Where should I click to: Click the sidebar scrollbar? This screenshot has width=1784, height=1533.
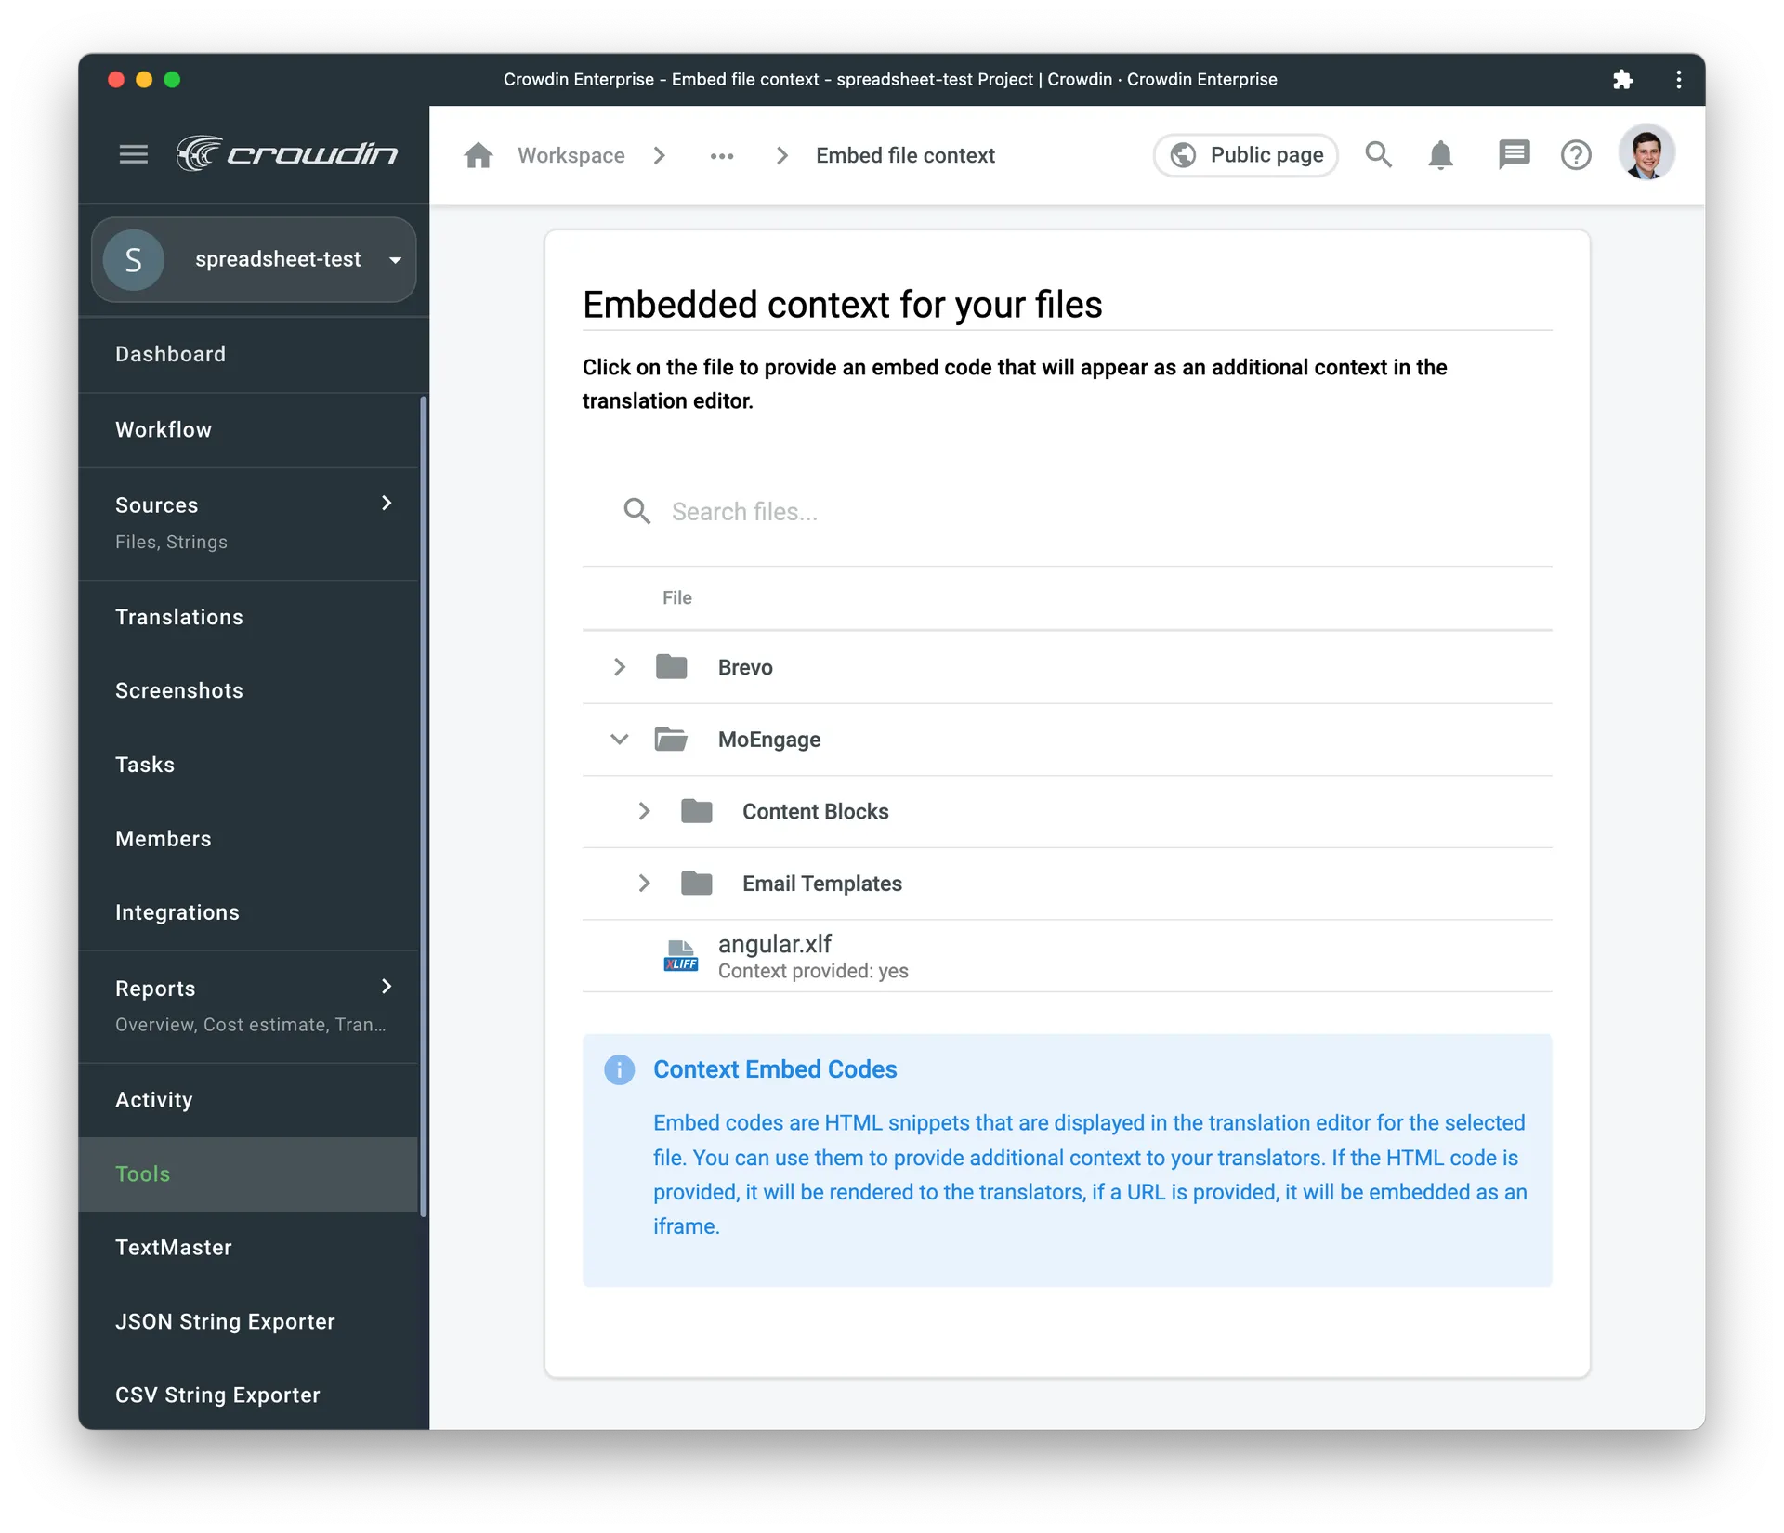coord(424,806)
